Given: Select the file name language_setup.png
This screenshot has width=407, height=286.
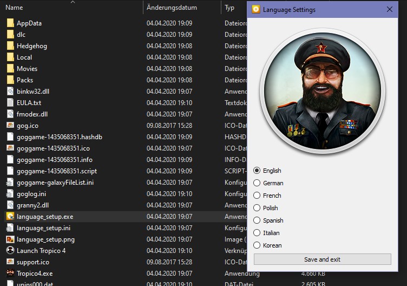Looking at the screenshot, I should click(45, 239).
